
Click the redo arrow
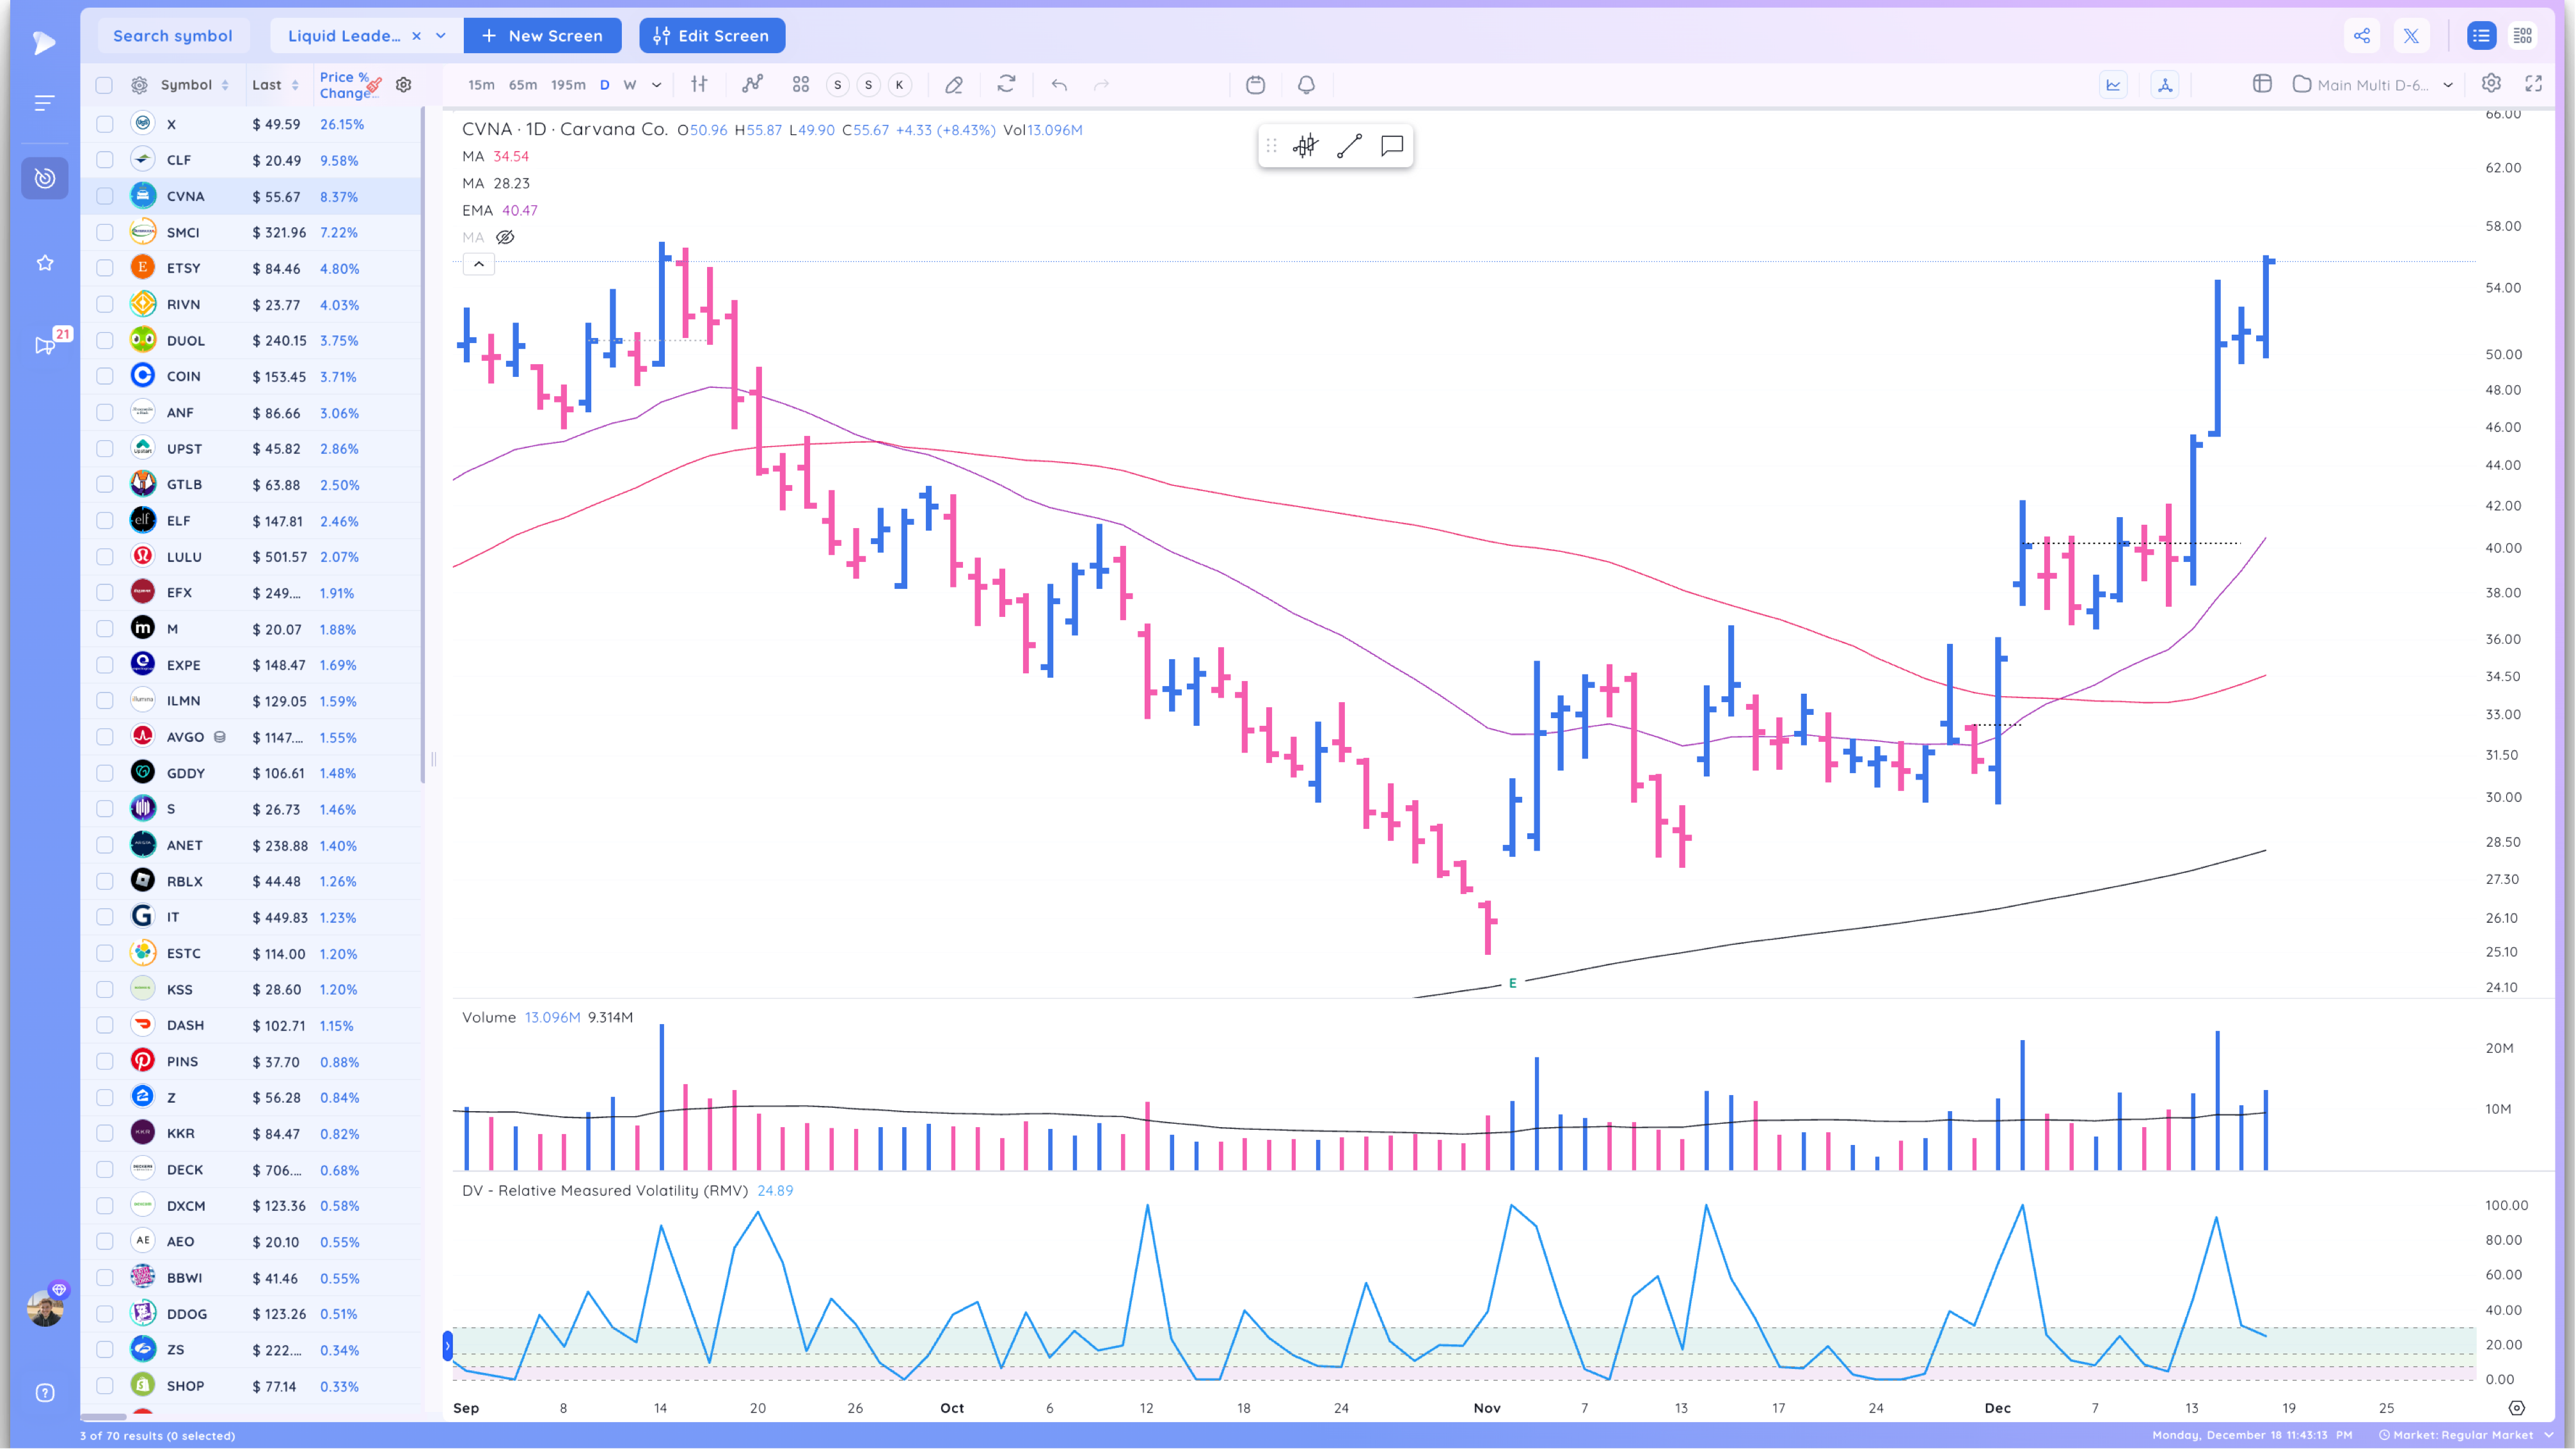[1101, 85]
